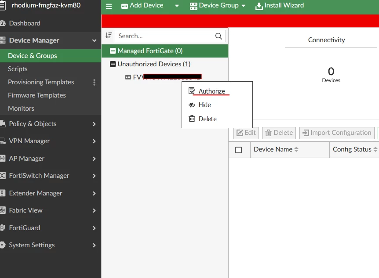Click the Edit toolbar button
This screenshot has height=278, width=379.
pyautogui.click(x=246, y=133)
